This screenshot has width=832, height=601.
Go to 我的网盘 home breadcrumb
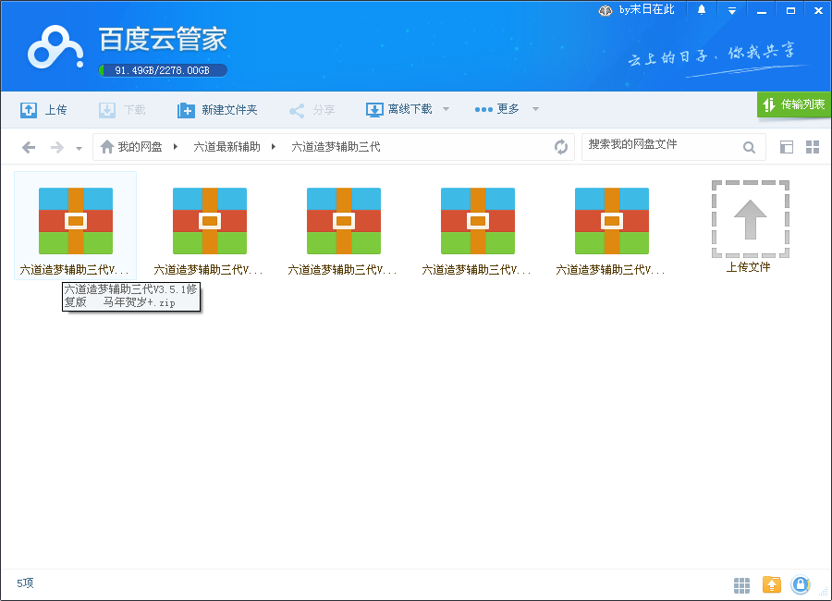[131, 147]
